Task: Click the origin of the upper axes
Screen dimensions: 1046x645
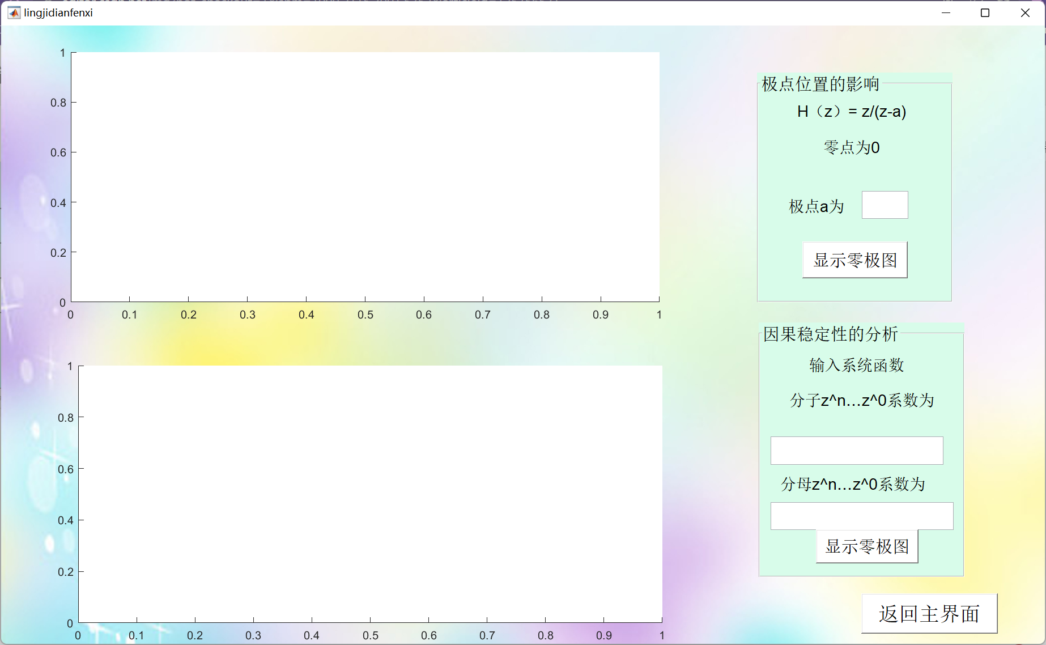Action: pos(70,302)
